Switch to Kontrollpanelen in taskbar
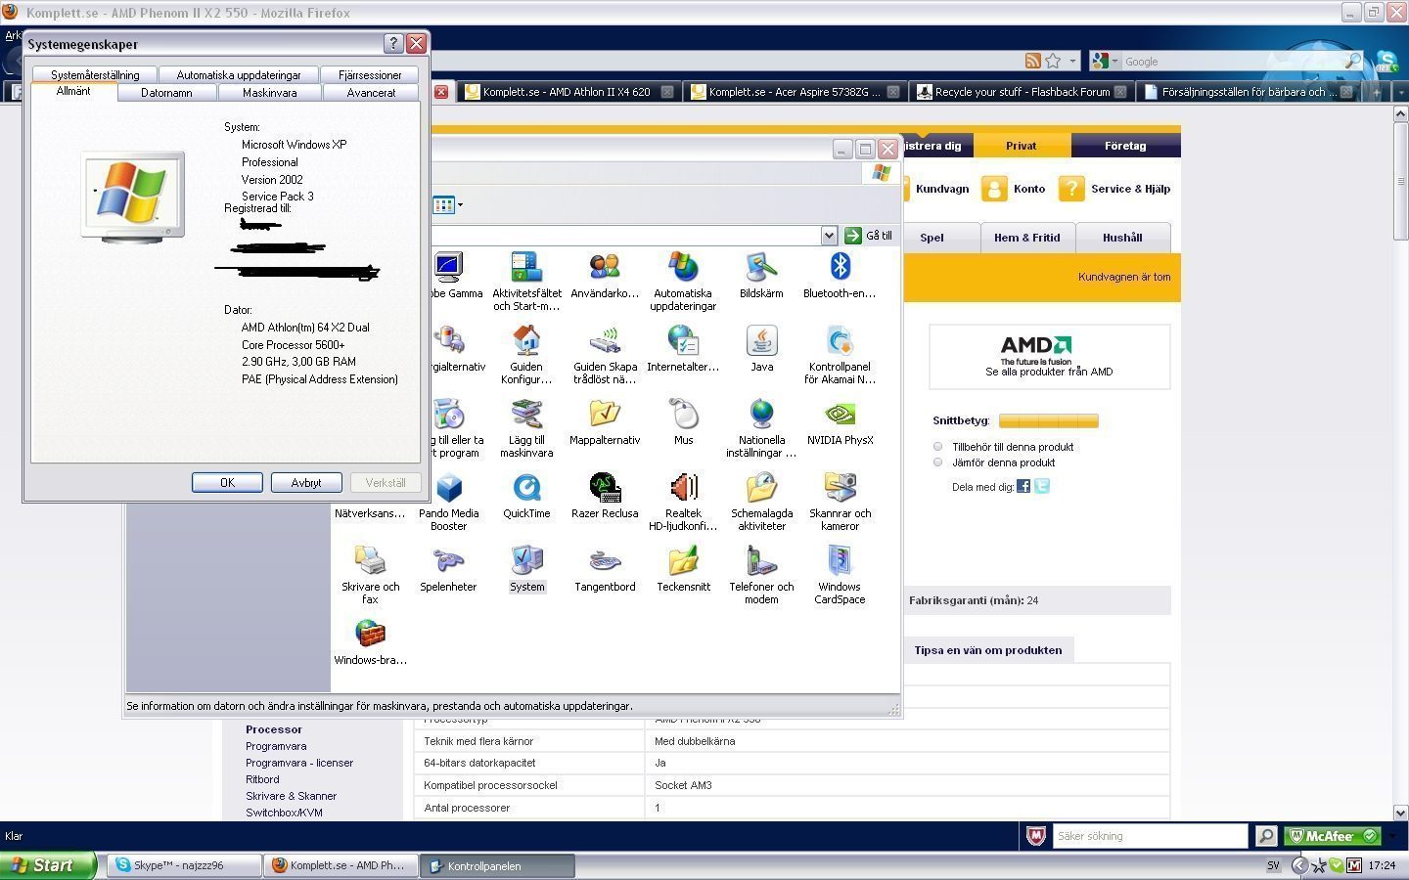Screen dimensions: 1409x880 [498, 865]
